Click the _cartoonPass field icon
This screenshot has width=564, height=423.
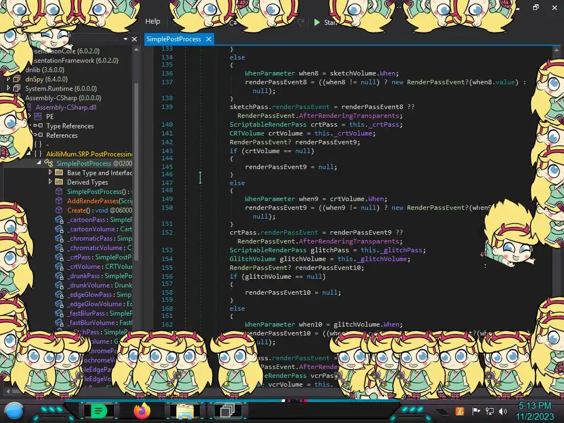pyautogui.click(x=59, y=219)
